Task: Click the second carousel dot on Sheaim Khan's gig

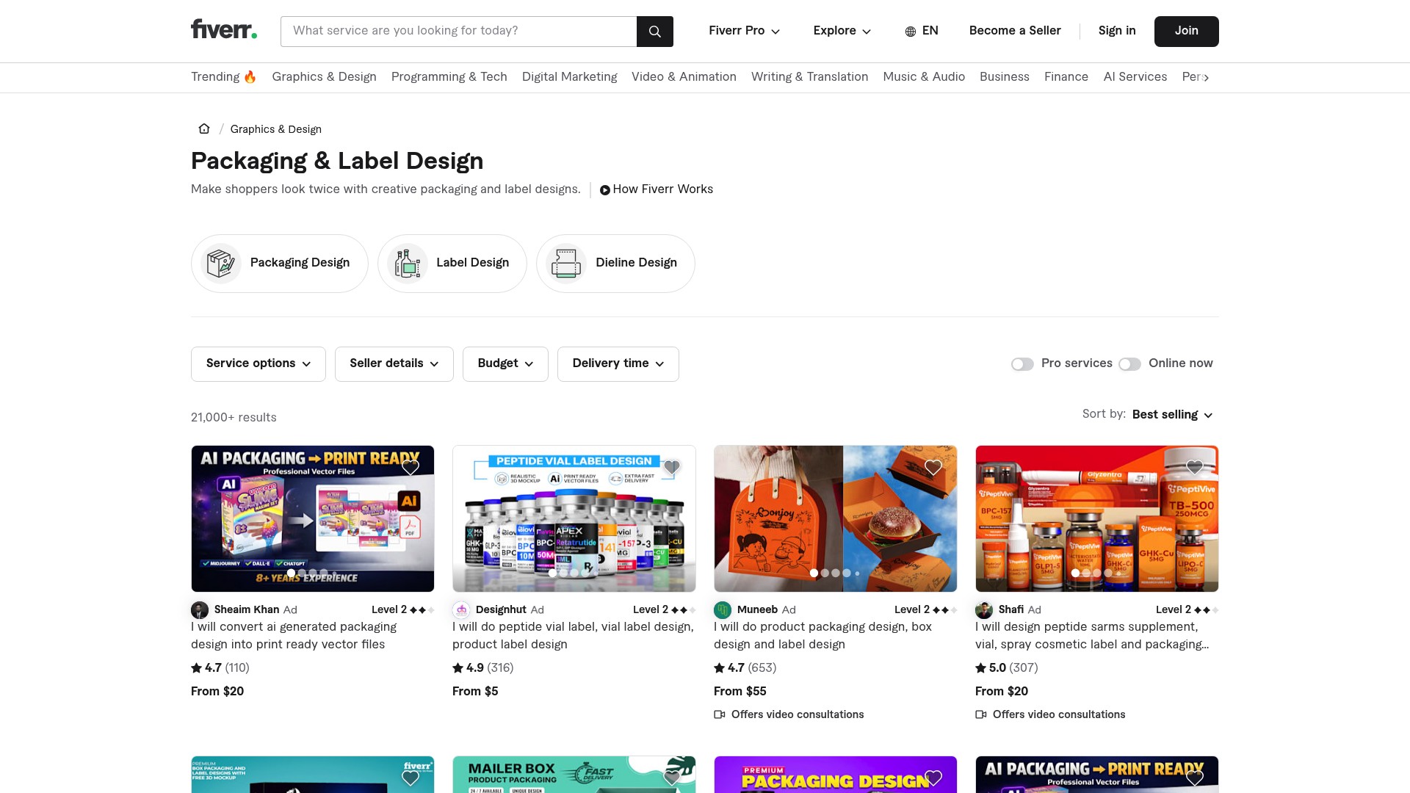Action: 302,573
